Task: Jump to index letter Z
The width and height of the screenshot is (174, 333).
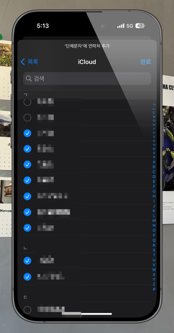Action: click(154, 284)
